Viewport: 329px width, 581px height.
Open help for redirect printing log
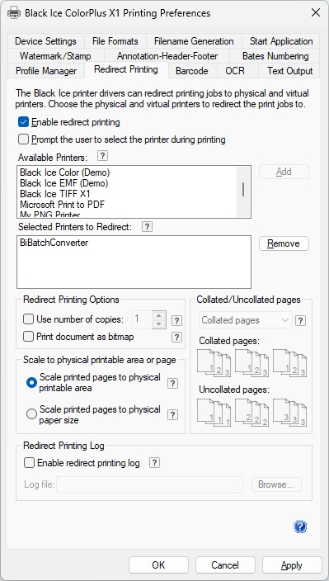coord(155,463)
